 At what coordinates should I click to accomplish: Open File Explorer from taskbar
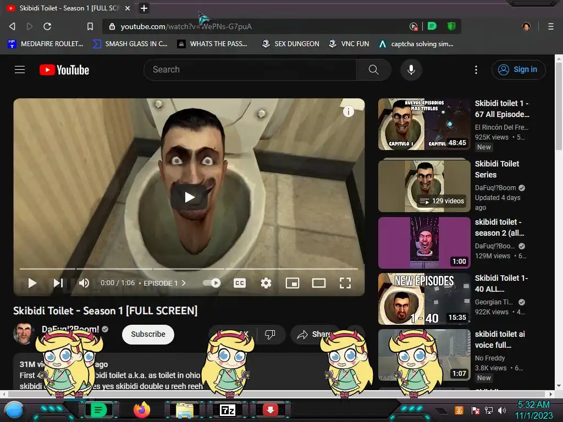point(185,410)
